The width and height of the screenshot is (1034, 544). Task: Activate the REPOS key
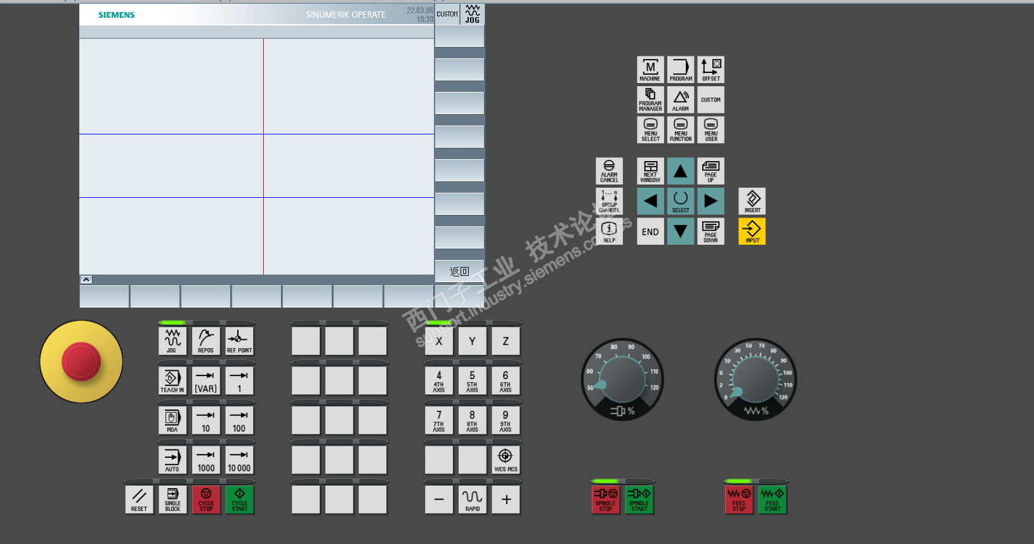[x=206, y=341]
